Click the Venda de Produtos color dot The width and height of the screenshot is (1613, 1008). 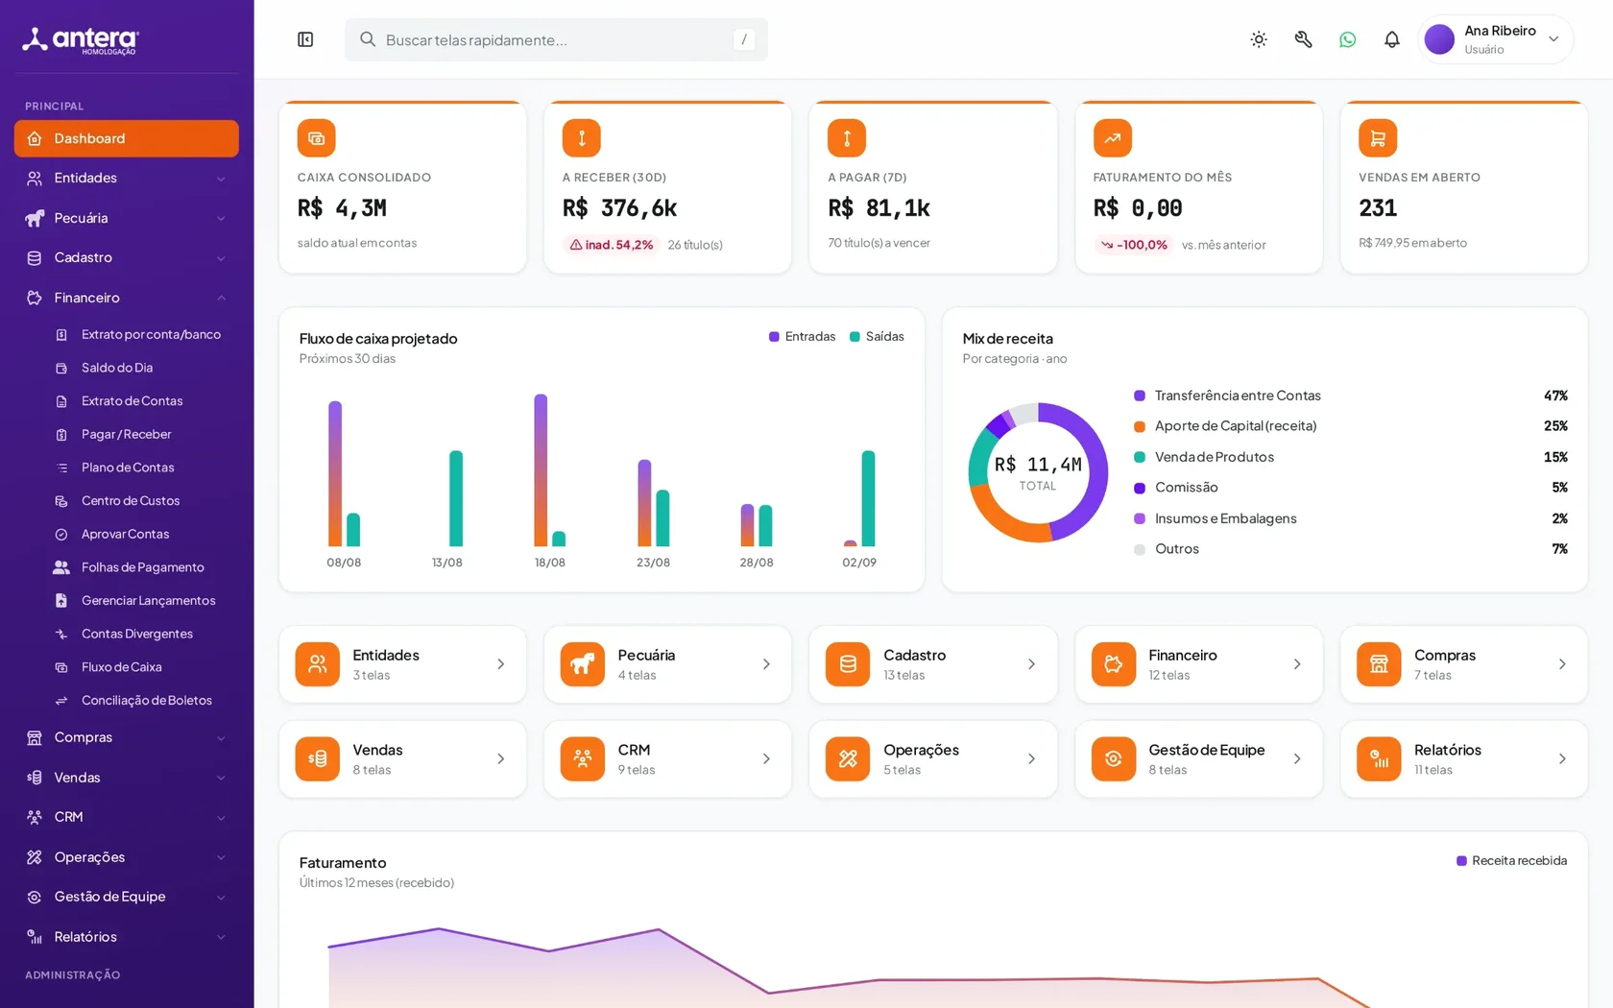click(x=1140, y=457)
